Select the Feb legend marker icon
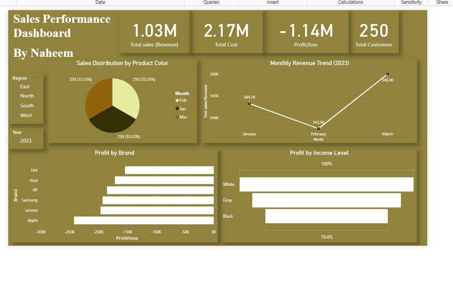Screen dimensions: 453x282 coord(178,100)
